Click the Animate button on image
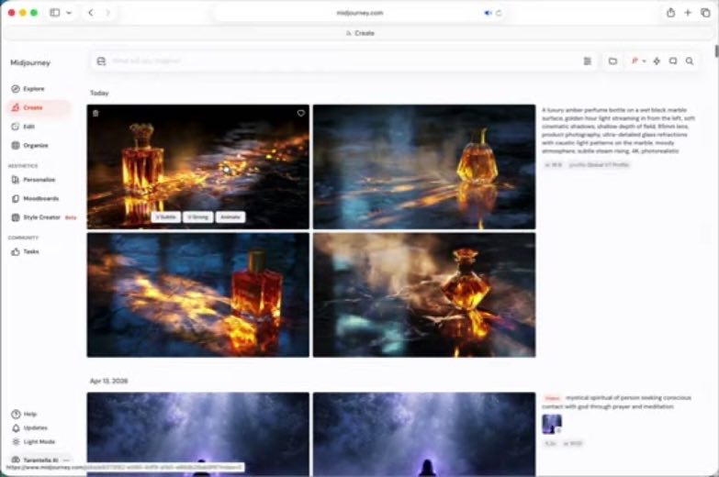Viewport: 719px width, 477px height. pos(230,217)
